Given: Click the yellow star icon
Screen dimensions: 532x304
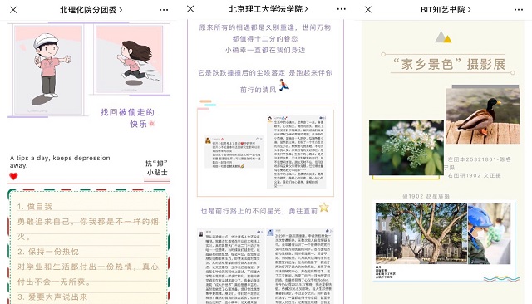Looking at the screenshot, I should tap(324, 207).
